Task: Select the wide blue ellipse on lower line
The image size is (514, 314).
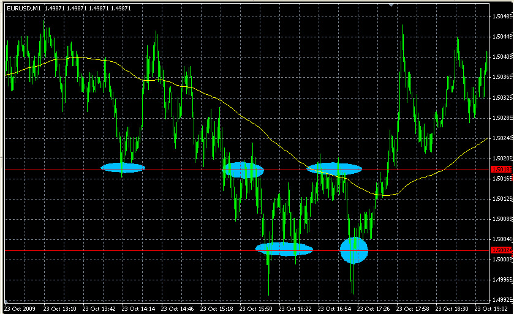Action: click(x=284, y=249)
